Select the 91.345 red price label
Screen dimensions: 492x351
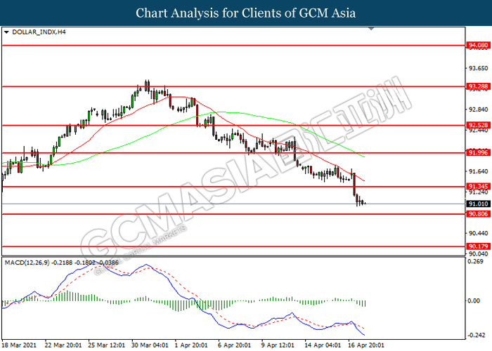click(478, 187)
